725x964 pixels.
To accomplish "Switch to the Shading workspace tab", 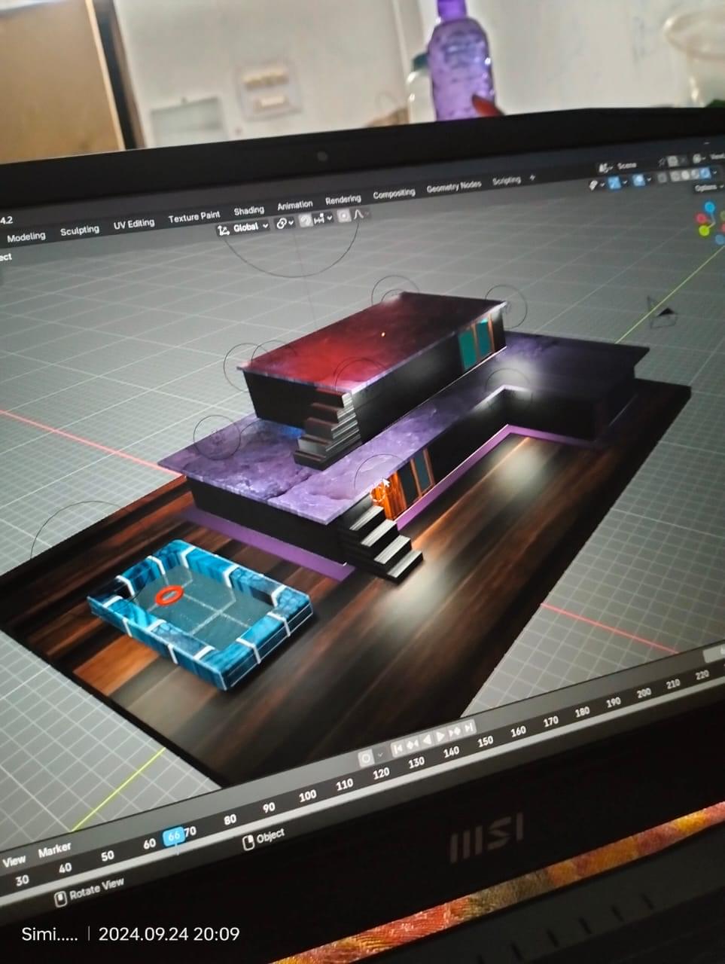I will (248, 211).
